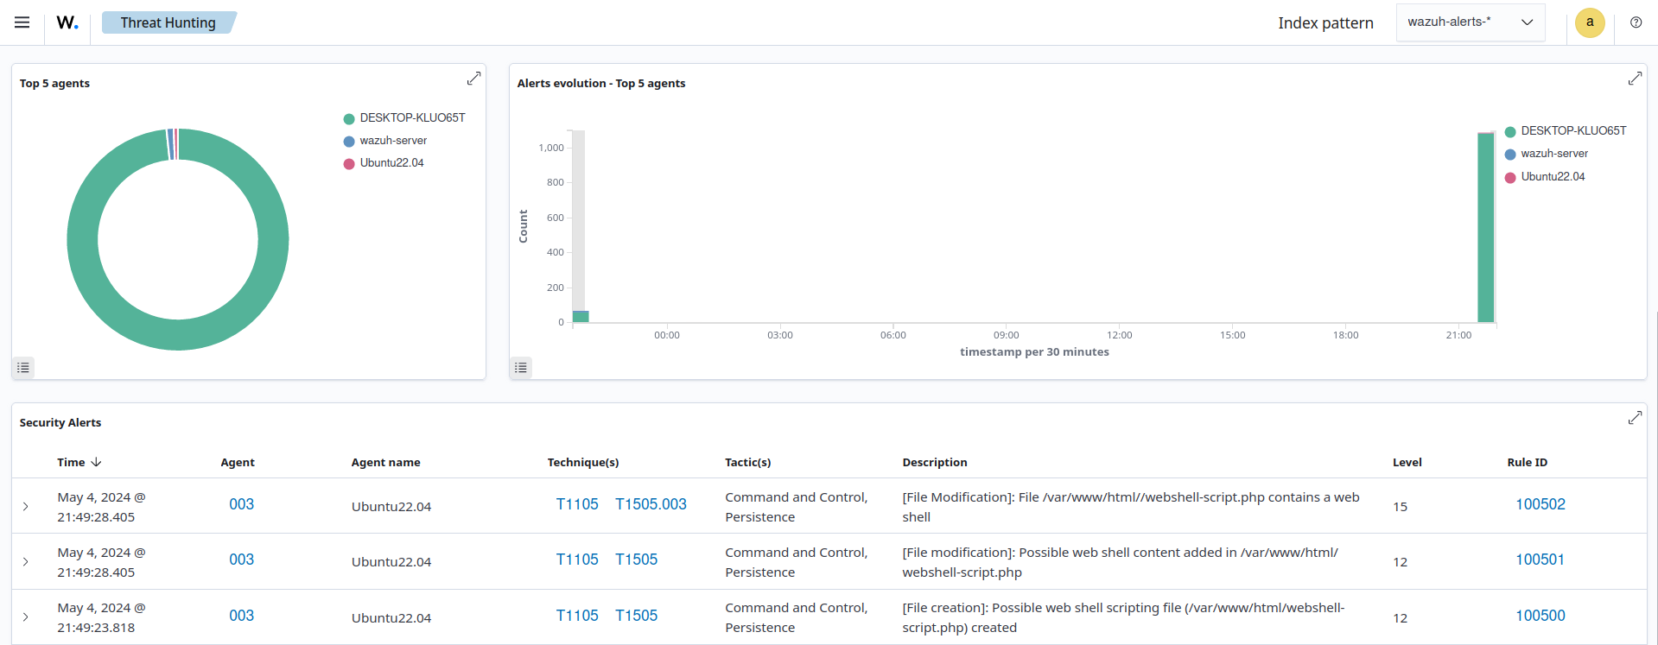Toggle wazuh-server in Alerts evolution legend
This screenshot has height=645, width=1658.
point(1553,154)
